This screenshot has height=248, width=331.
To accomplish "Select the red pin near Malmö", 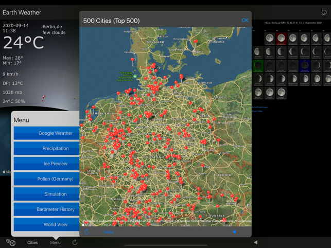I will click(196, 41).
